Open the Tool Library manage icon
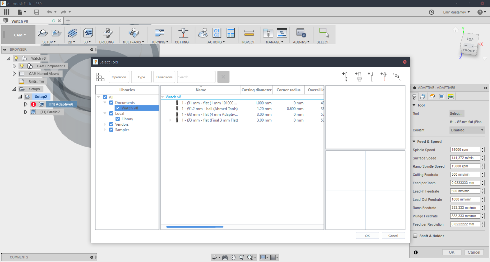490x262 pixels. tap(268, 33)
